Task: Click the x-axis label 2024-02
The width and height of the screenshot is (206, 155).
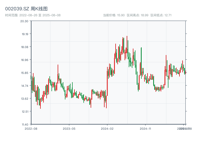Action: [x=107, y=129]
